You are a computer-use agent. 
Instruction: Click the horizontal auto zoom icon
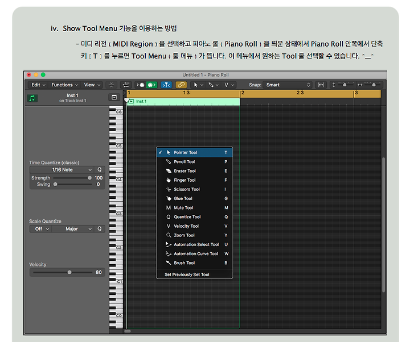click(321, 85)
